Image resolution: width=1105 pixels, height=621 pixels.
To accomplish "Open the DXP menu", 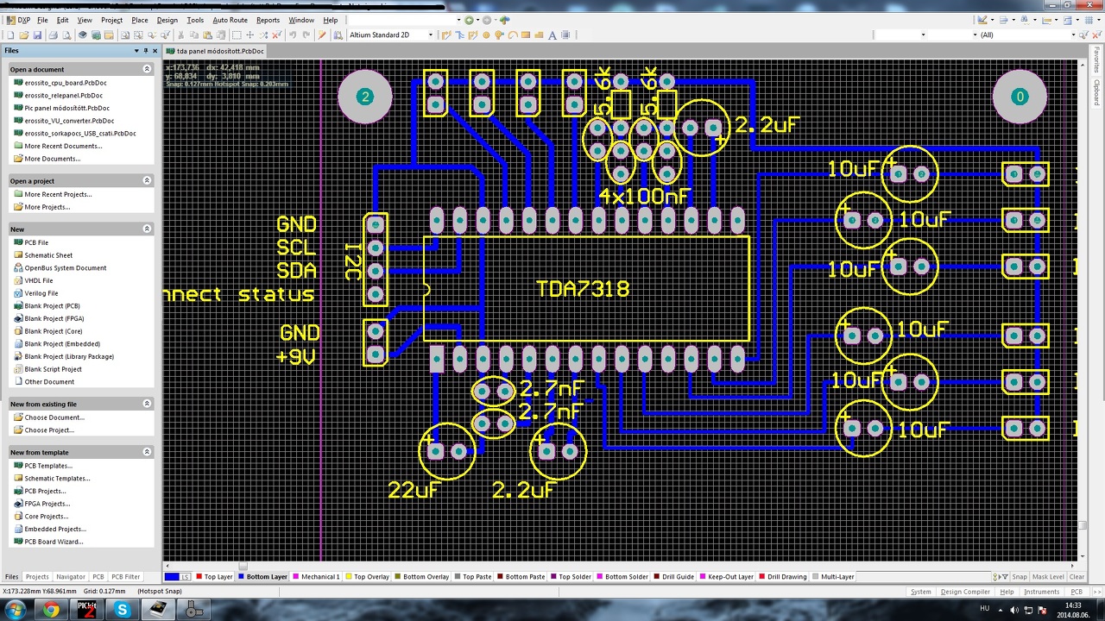I will pos(19,20).
